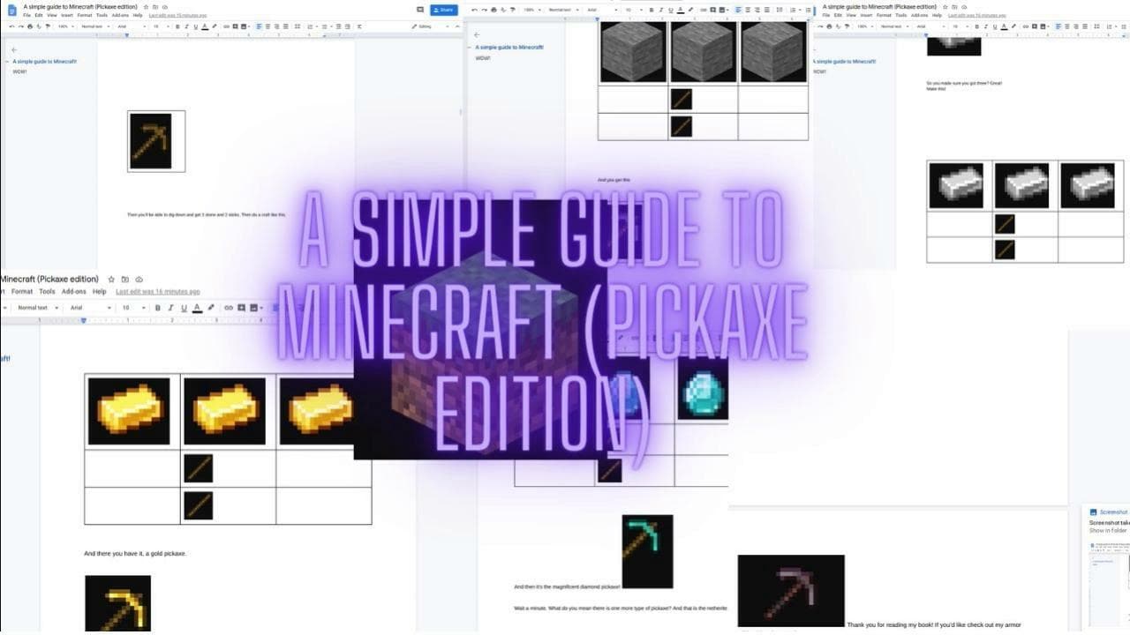Open the Add-ons menu in top-left window
The width and height of the screenshot is (1130, 635).
tap(120, 15)
